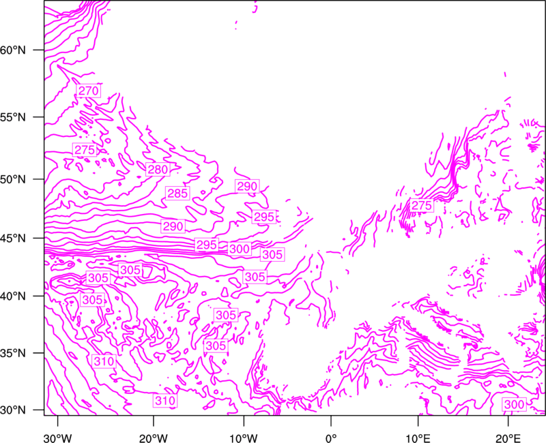546x443 pixels.
Task: Click the 310 contour label near 35°N
Action: click(104, 361)
